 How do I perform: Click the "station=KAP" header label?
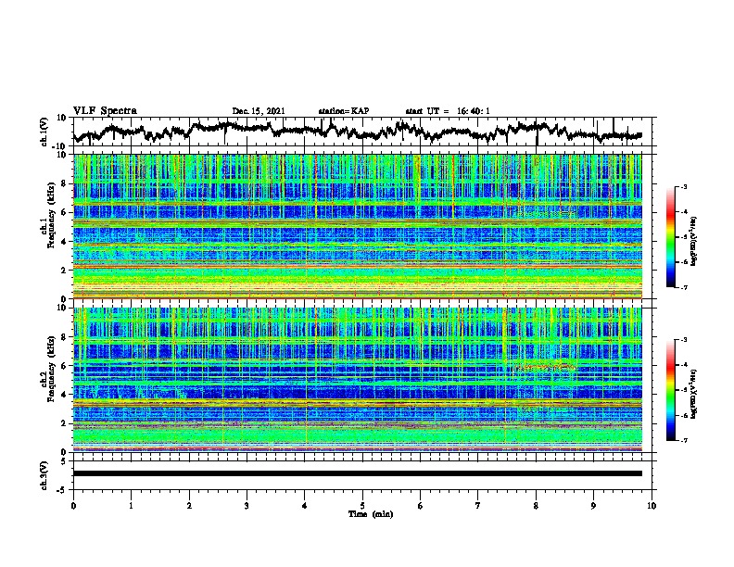(344, 111)
